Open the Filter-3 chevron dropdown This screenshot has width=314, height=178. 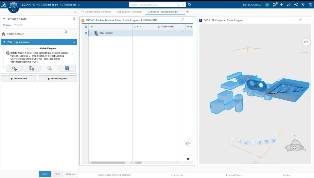coord(75,34)
